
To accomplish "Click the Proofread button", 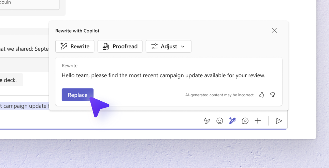I will pos(120,46).
